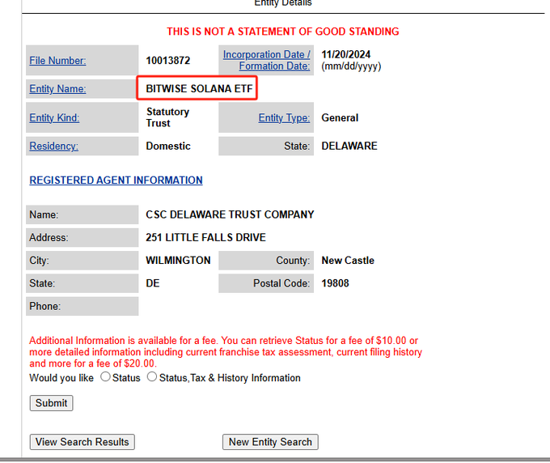Click the formation date 11/20/2024
Screen dimensions: 550x463
tap(346, 54)
